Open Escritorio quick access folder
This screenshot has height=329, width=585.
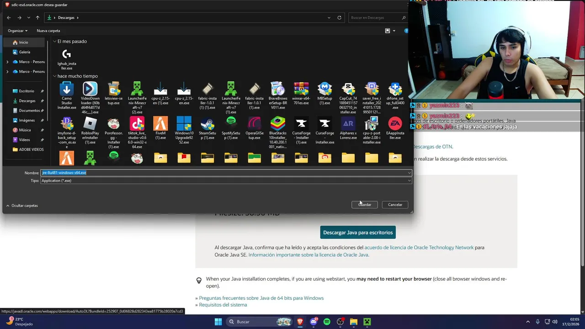[27, 91]
